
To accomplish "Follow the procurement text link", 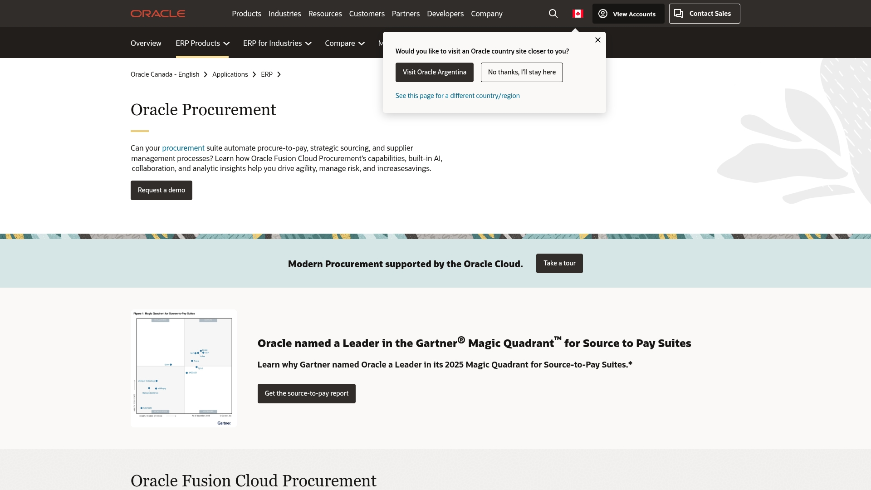I will point(183,148).
